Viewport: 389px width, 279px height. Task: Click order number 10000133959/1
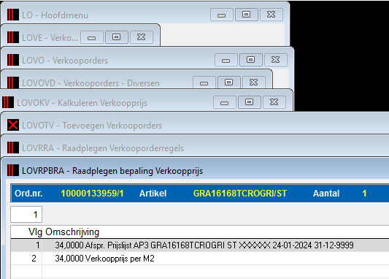(x=92, y=194)
